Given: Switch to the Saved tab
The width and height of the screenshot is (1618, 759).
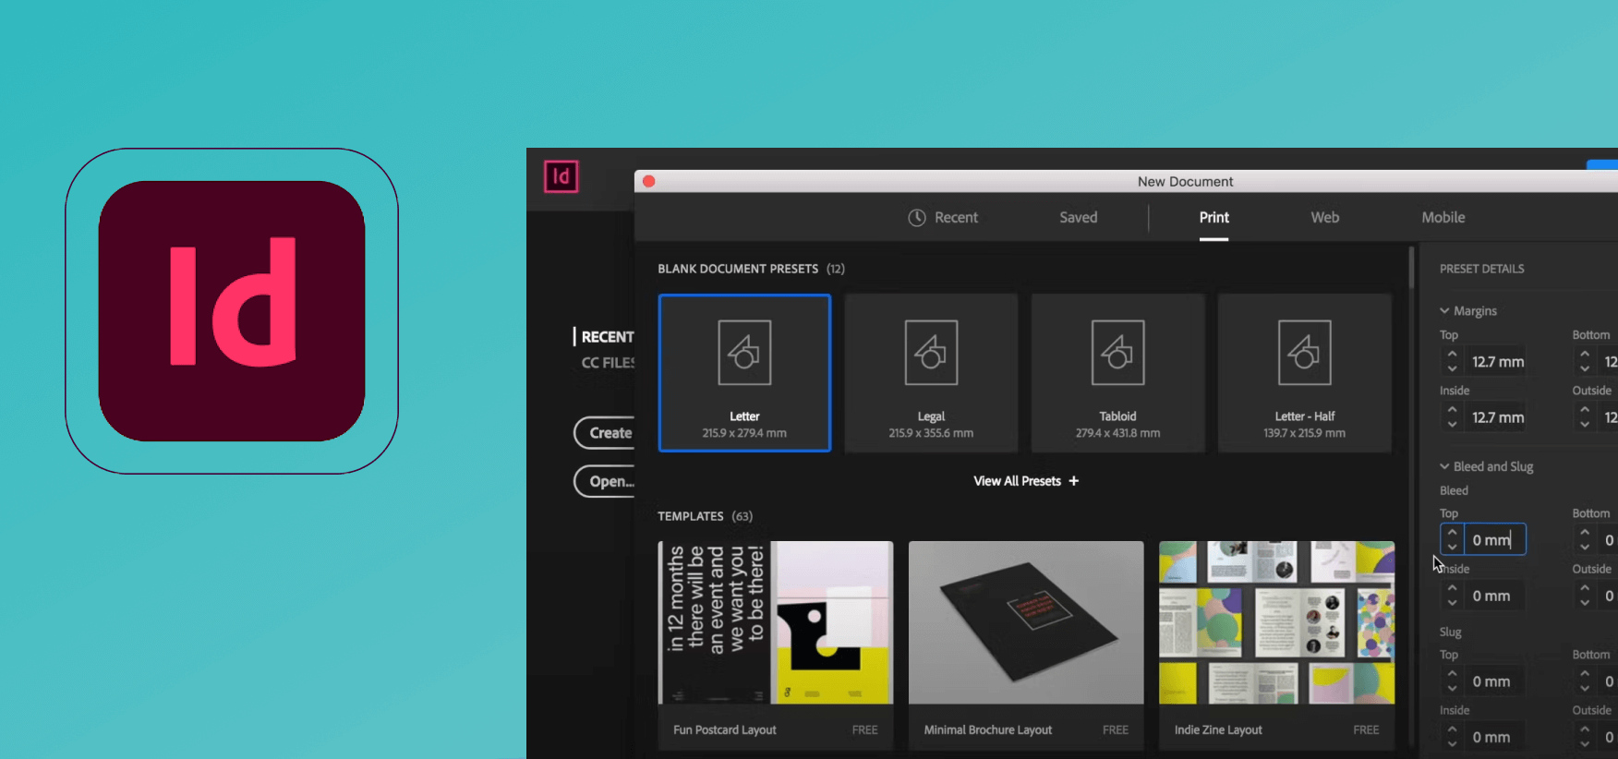Looking at the screenshot, I should [x=1078, y=218].
